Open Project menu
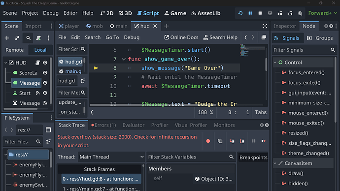This screenshot has height=191, width=340. 30,13
